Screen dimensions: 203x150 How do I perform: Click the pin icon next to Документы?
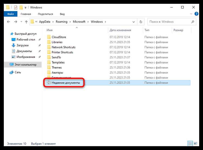click(40, 51)
